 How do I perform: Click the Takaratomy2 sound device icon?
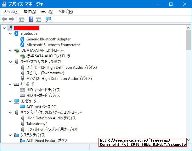[x=22, y=124]
